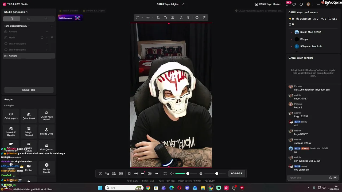Open the music media icon in bottom bar
The image size is (342, 192).
[107, 174]
